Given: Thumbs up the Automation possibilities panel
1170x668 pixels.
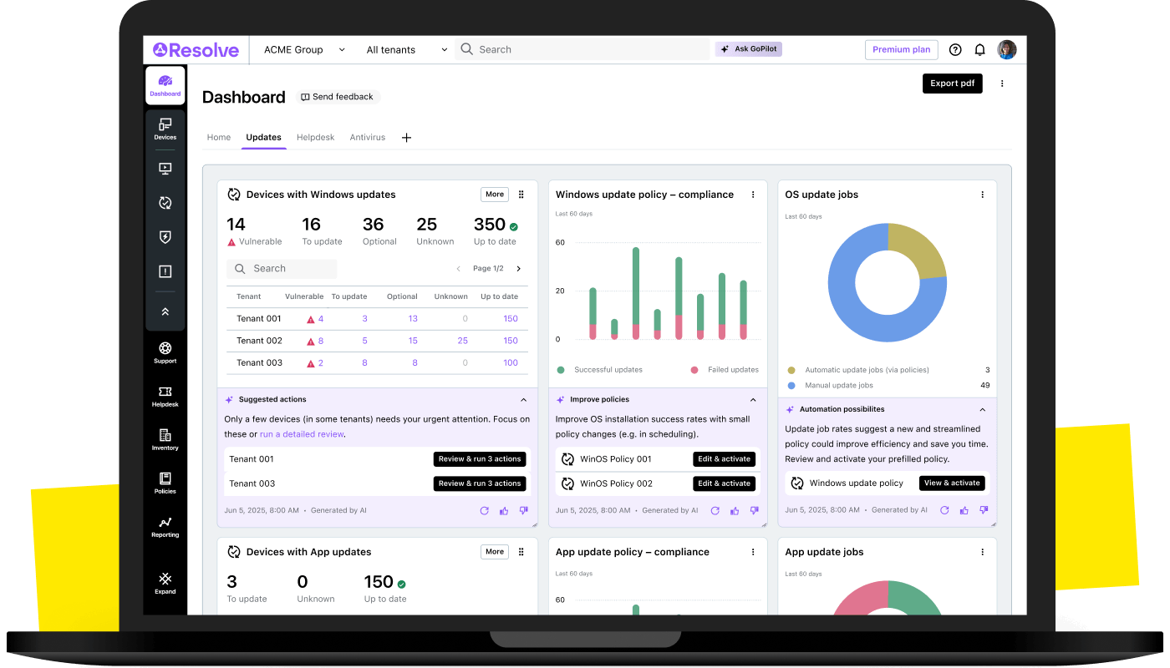Looking at the screenshot, I should (x=964, y=510).
